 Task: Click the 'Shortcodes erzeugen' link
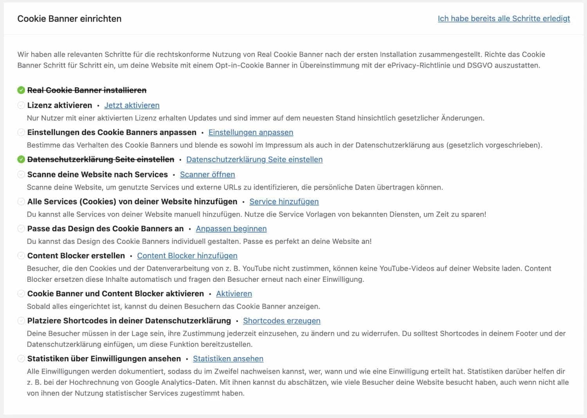pos(282,321)
